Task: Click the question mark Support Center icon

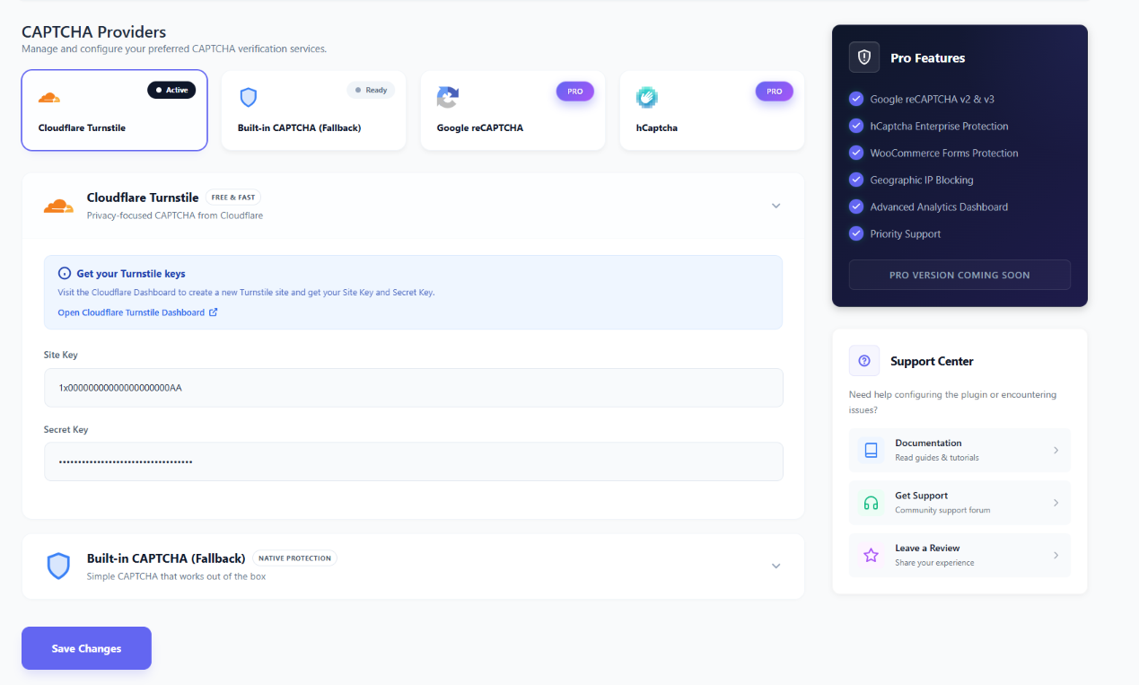Action: 863,360
